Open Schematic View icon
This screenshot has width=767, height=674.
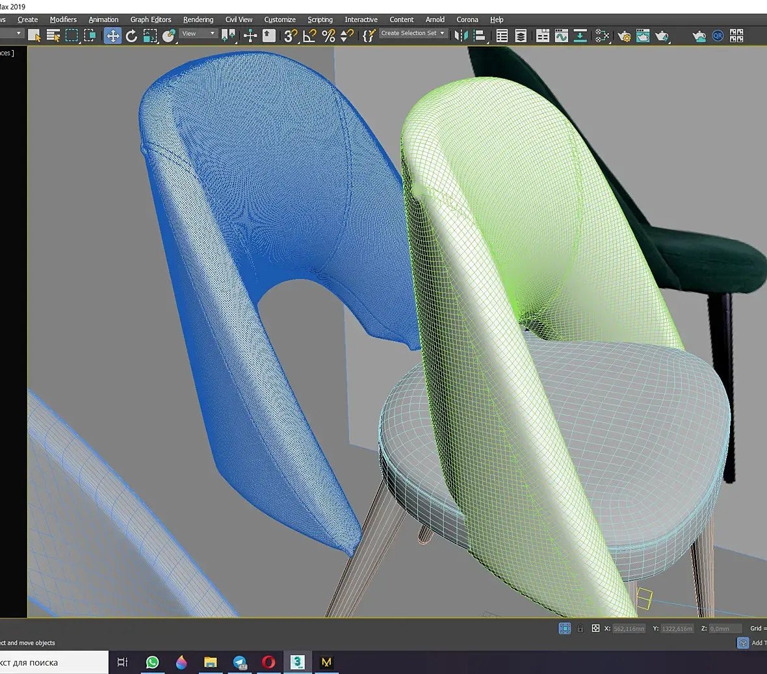pyautogui.click(x=580, y=36)
